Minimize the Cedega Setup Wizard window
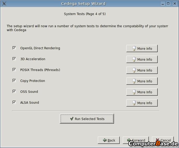 (163, 4)
